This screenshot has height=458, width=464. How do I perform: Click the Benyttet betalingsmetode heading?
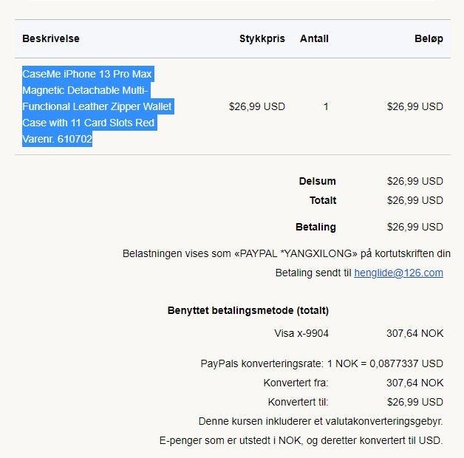tap(248, 310)
